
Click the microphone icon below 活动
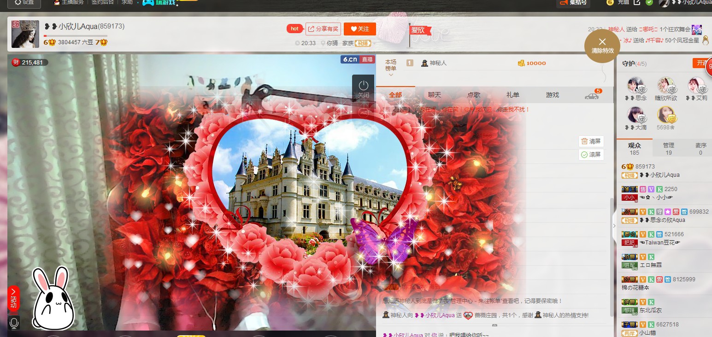tap(14, 323)
